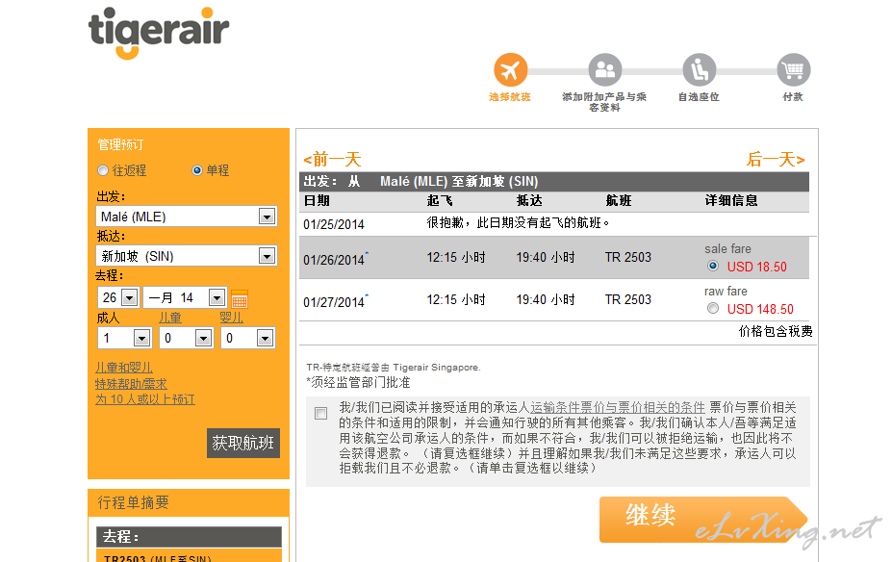Viewport: 892px width, 562px height.
Task: Click the tigerair logo
Action: [x=158, y=33]
